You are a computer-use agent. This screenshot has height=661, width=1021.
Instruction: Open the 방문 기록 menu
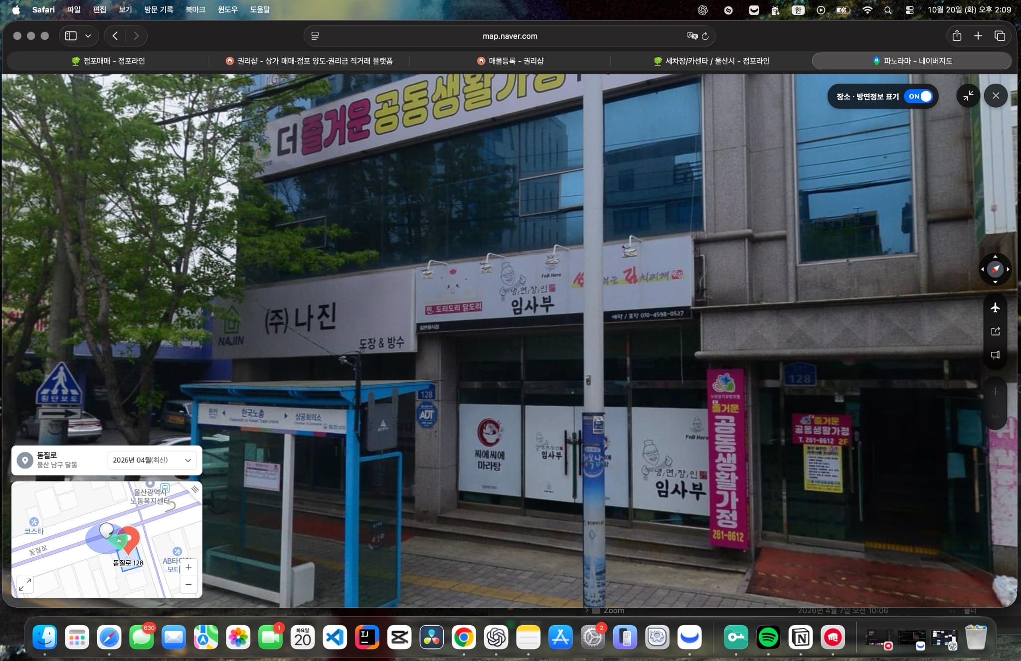click(x=159, y=9)
